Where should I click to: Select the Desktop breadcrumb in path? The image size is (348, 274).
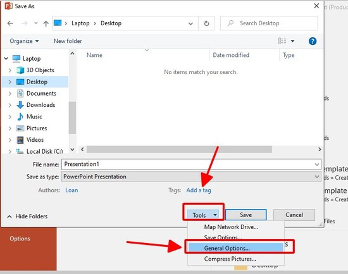[x=111, y=23]
